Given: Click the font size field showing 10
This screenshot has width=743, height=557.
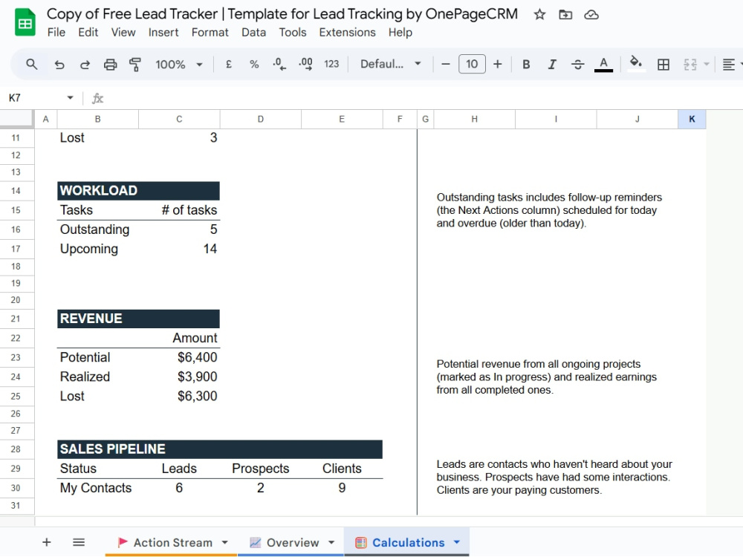Looking at the screenshot, I should coord(472,64).
